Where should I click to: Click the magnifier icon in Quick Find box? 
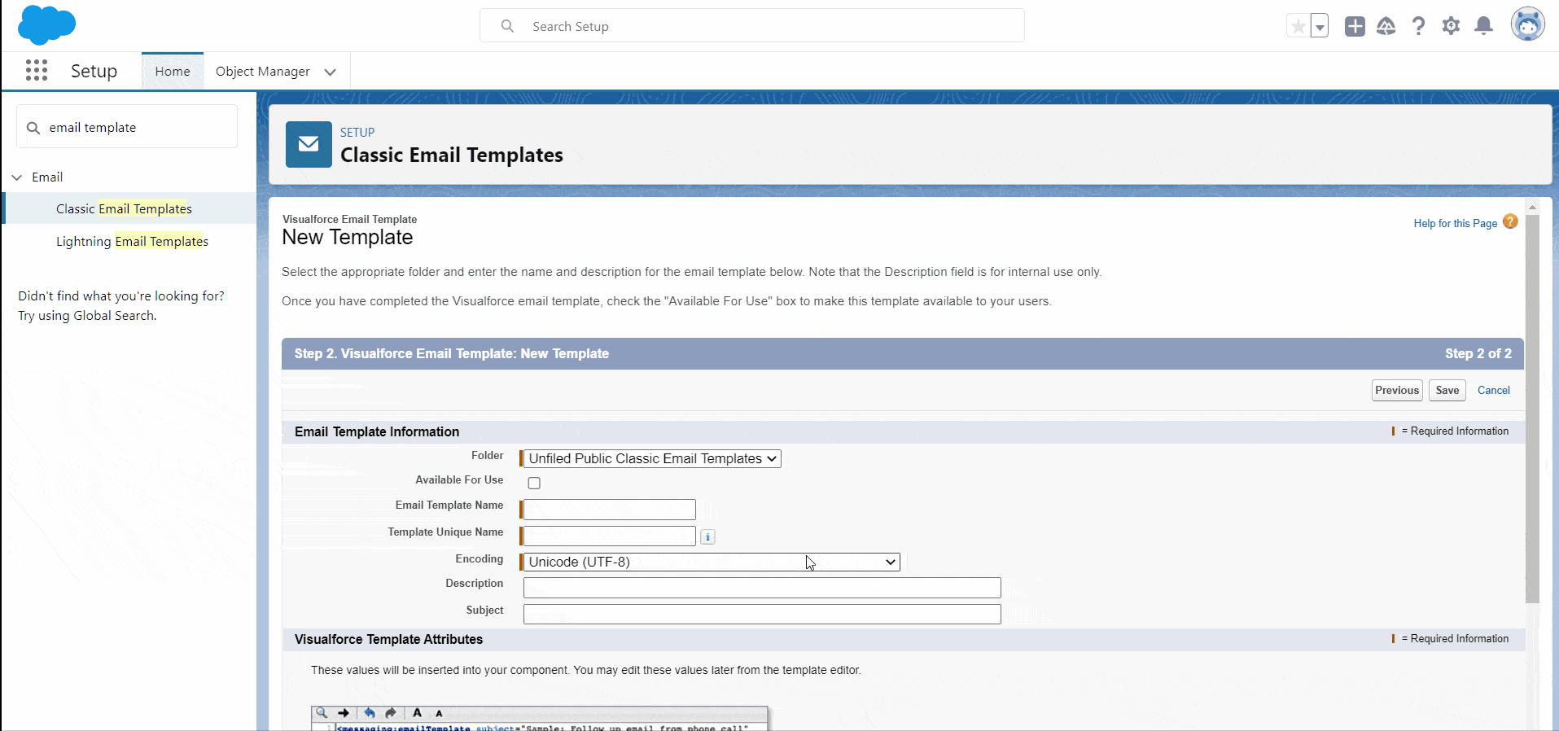33,128
